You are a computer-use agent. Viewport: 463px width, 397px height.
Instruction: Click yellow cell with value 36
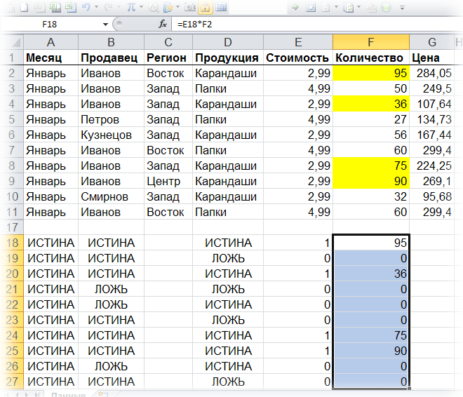[371, 104]
